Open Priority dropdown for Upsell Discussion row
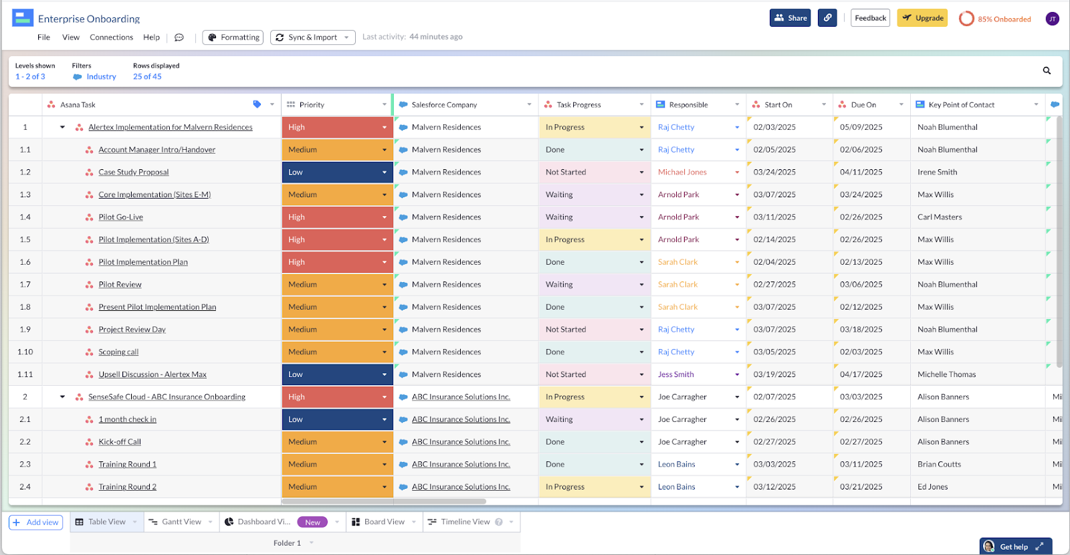The image size is (1070, 555). tap(385, 374)
